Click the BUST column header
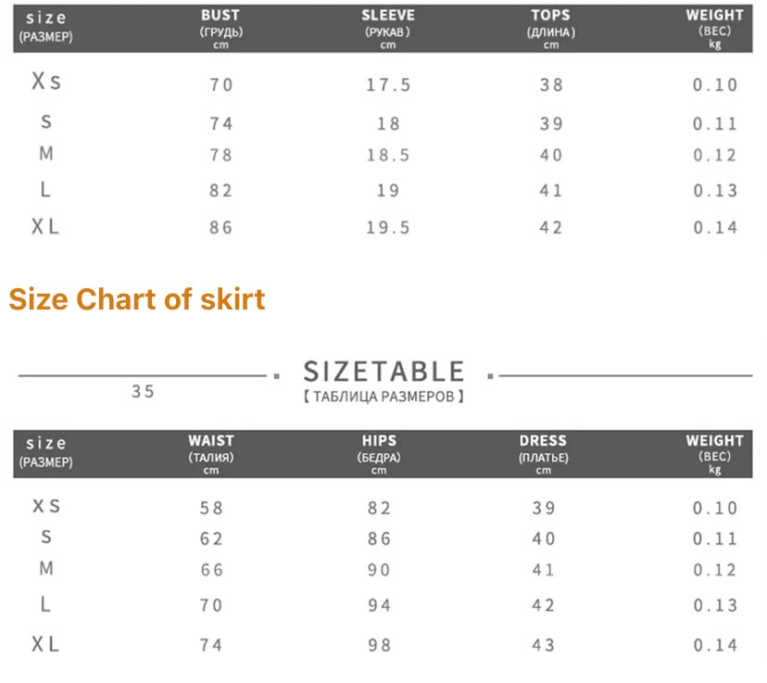This screenshot has height=683, width=767. 220,16
